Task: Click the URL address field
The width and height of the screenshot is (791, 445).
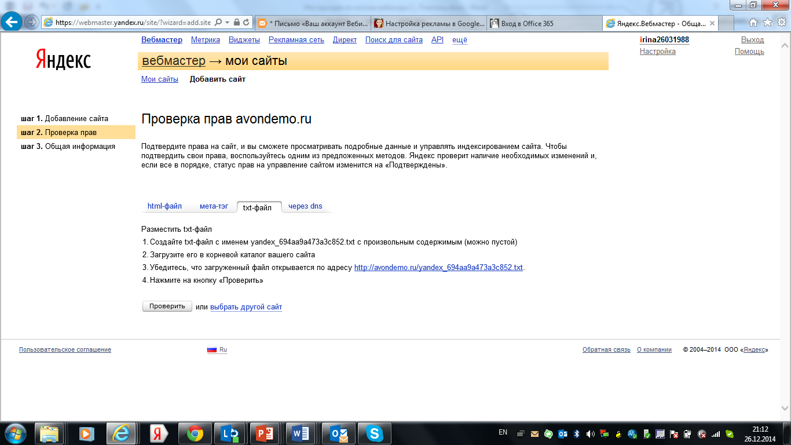Action: click(x=134, y=23)
